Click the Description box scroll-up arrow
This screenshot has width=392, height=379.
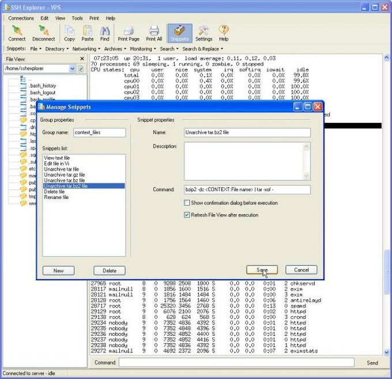[307, 147]
